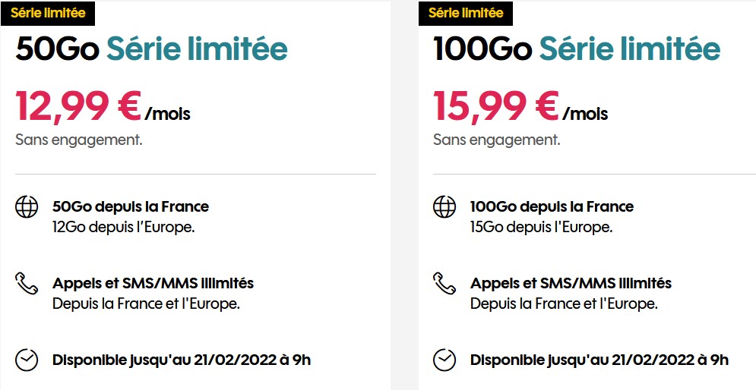This screenshot has height=390, width=756.
Task: Click the globe icon in the 50Go plan
Action: [27, 206]
